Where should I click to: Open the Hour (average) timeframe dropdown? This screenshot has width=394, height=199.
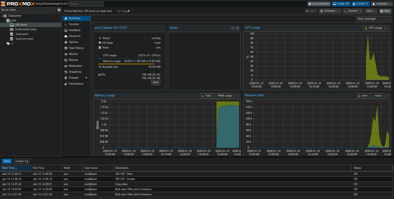[x=374, y=19]
